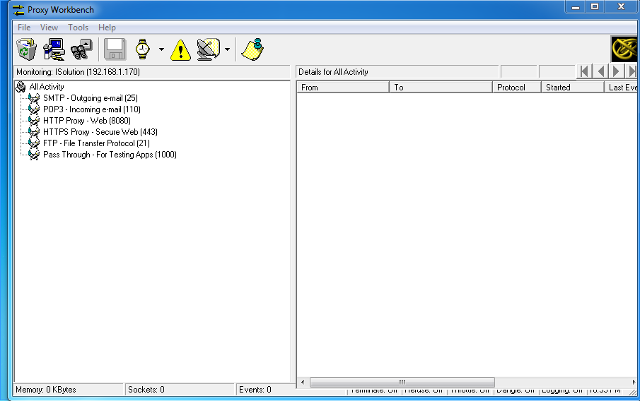Screen dimensions: 640x401
Task: Click the wristwatch delay toolbar icon
Action: [x=142, y=49]
